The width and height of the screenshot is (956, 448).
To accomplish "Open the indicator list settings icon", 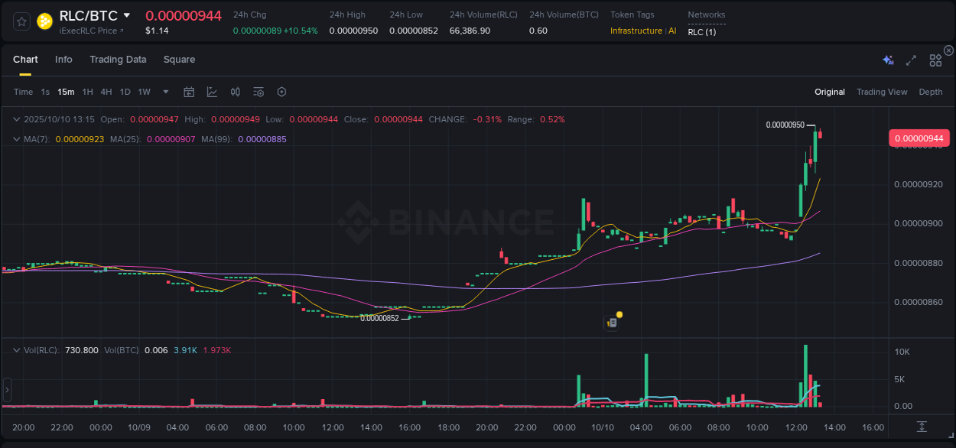I will pos(258,92).
